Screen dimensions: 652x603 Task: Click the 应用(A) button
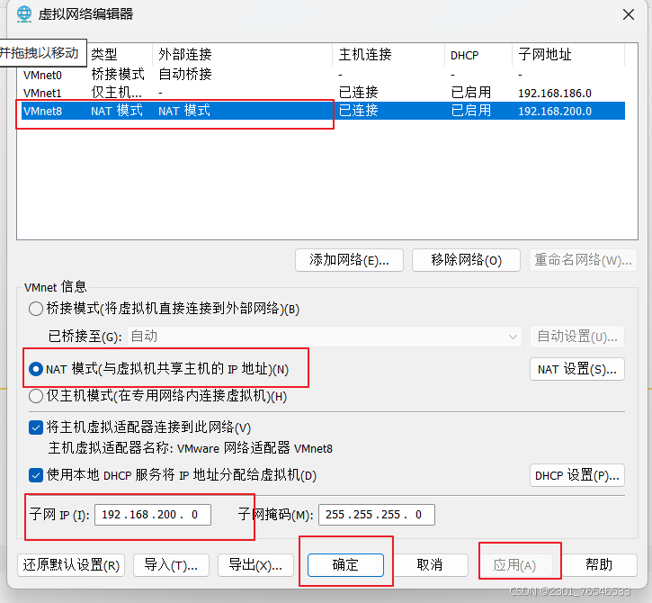514,565
